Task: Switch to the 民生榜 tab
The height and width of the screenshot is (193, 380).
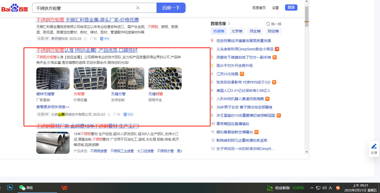Action: [x=255, y=31]
